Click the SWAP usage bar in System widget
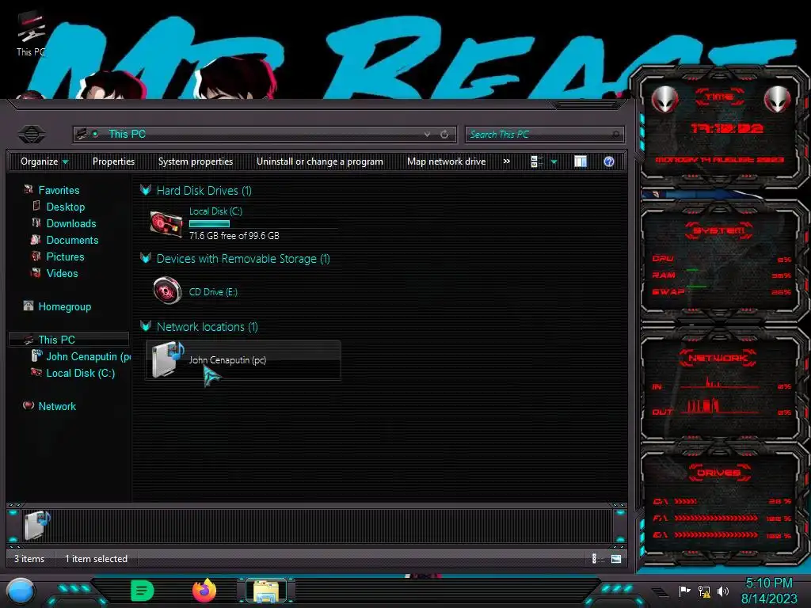Viewport: 811px width, 608px height. (697, 287)
